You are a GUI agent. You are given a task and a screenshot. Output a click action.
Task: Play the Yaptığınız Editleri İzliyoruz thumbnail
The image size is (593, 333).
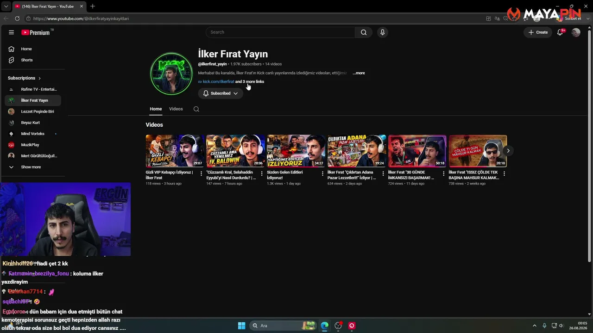(296, 151)
